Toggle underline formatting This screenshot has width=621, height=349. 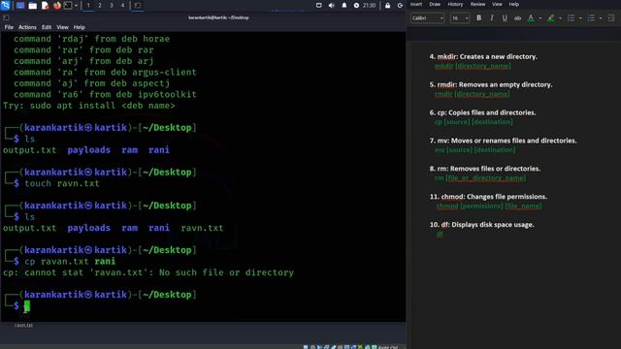coord(505,18)
